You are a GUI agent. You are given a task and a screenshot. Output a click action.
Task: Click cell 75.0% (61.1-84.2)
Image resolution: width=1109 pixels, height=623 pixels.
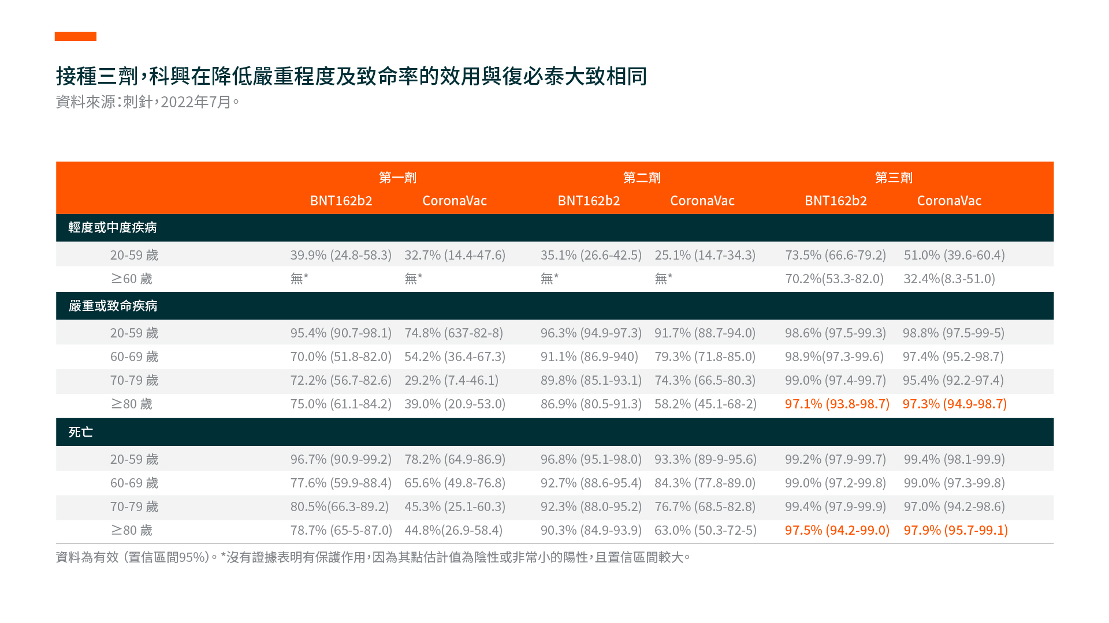tap(341, 404)
